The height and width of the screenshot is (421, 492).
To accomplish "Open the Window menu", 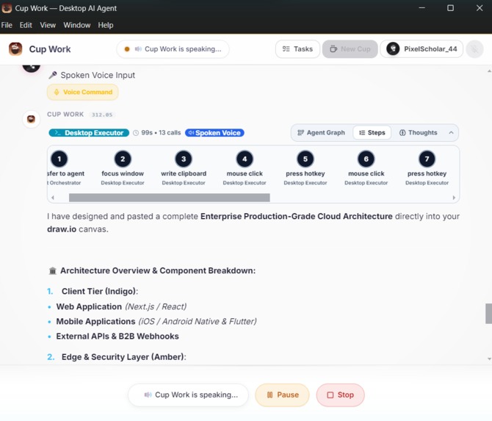I will click(77, 25).
